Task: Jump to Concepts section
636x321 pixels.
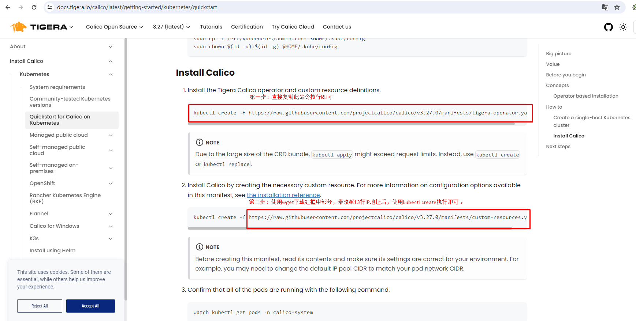Action: [x=557, y=85]
